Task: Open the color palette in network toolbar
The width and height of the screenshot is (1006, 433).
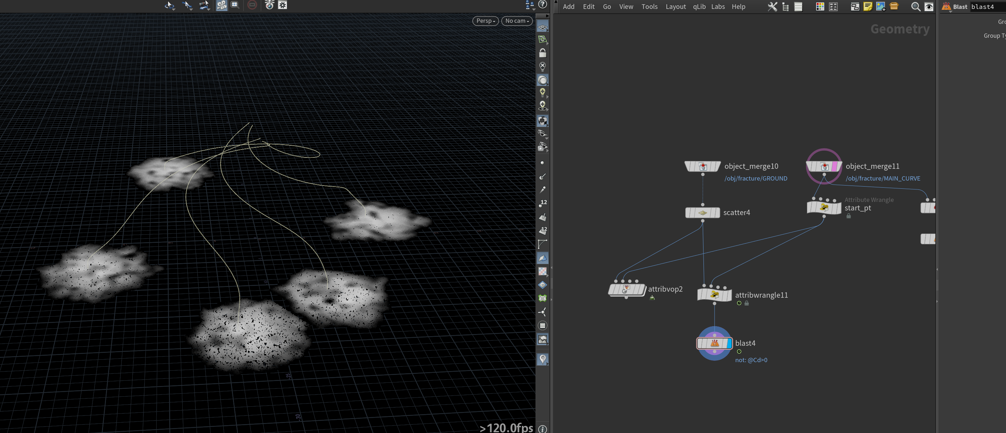Action: (820, 7)
